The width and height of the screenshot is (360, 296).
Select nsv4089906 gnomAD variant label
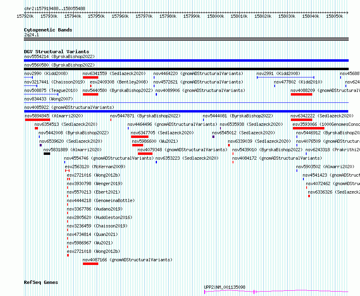point(200,90)
